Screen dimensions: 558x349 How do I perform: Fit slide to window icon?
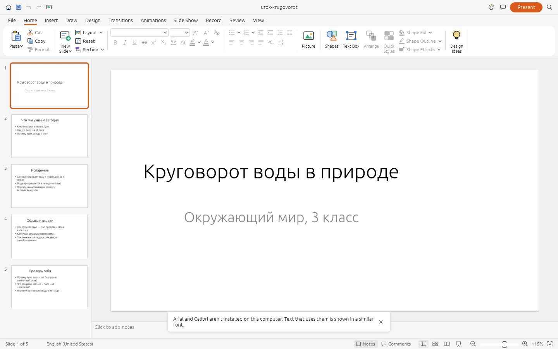[x=550, y=344]
